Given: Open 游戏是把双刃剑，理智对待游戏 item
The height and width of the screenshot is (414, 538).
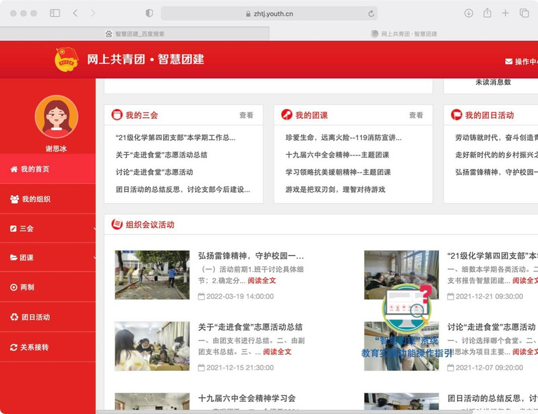Looking at the screenshot, I should pyautogui.click(x=335, y=190).
